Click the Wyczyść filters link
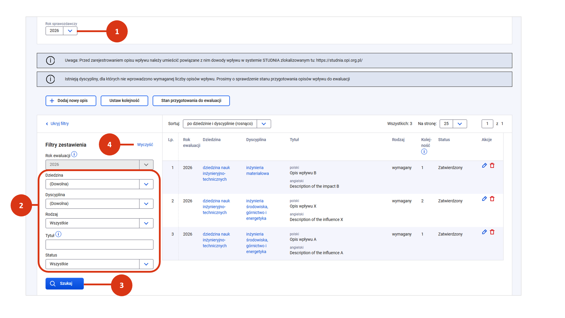Viewport: 565px width, 318px height. [x=145, y=145]
